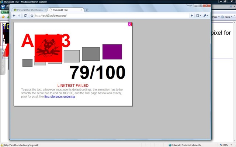Select The Acid3 Test tab
The height and width of the screenshot is (147, 236).
(66, 10)
